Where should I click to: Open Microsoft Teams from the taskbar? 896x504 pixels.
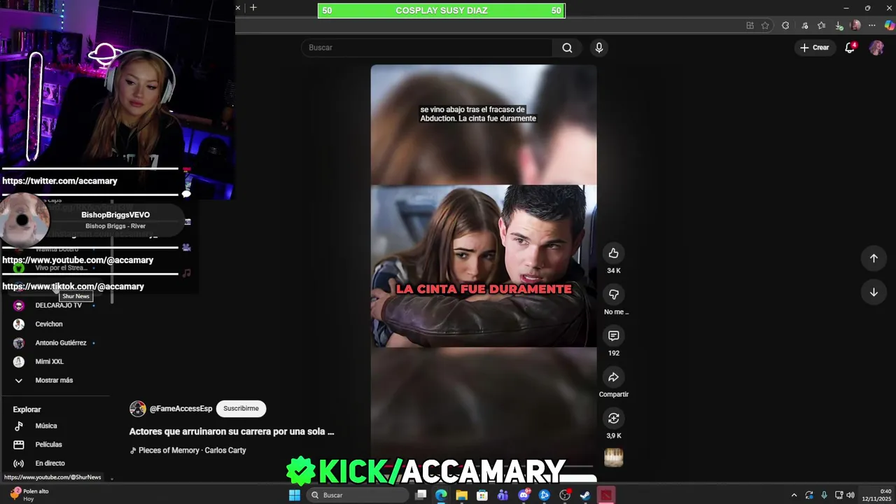[503, 495]
